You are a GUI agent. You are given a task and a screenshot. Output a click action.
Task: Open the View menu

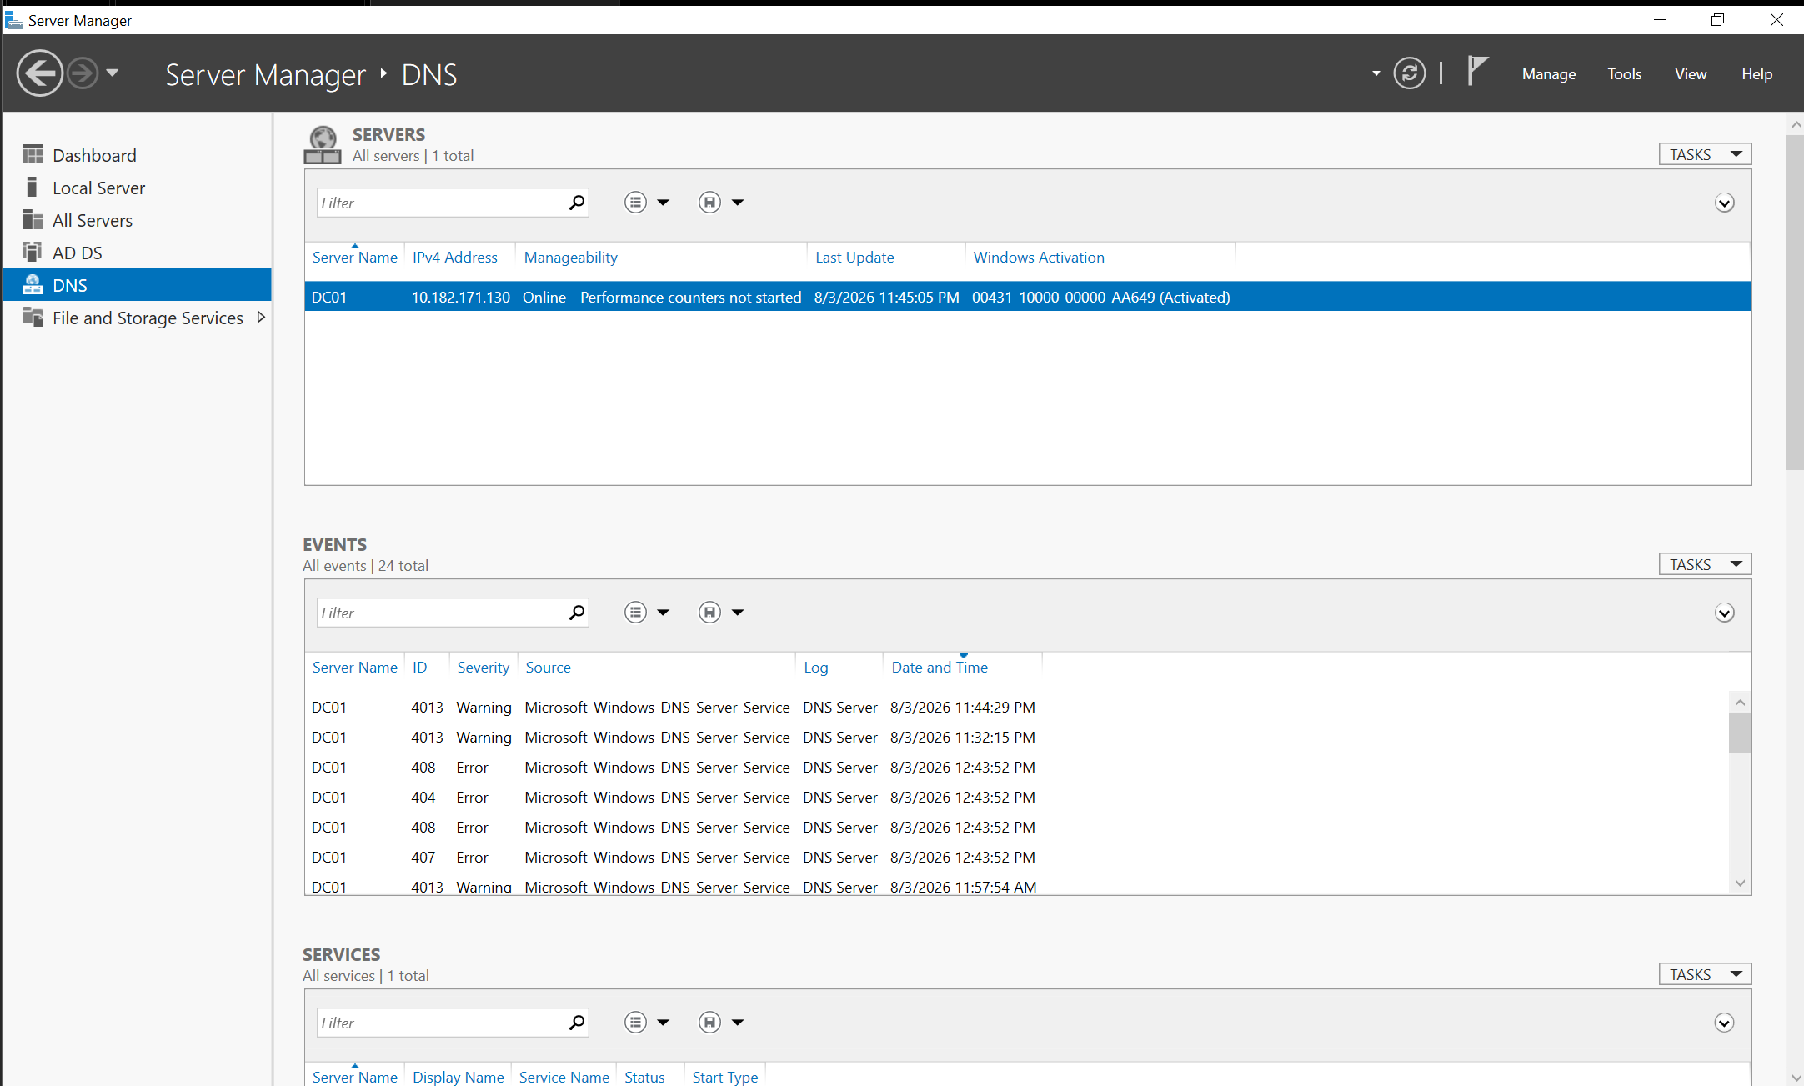pyautogui.click(x=1690, y=74)
